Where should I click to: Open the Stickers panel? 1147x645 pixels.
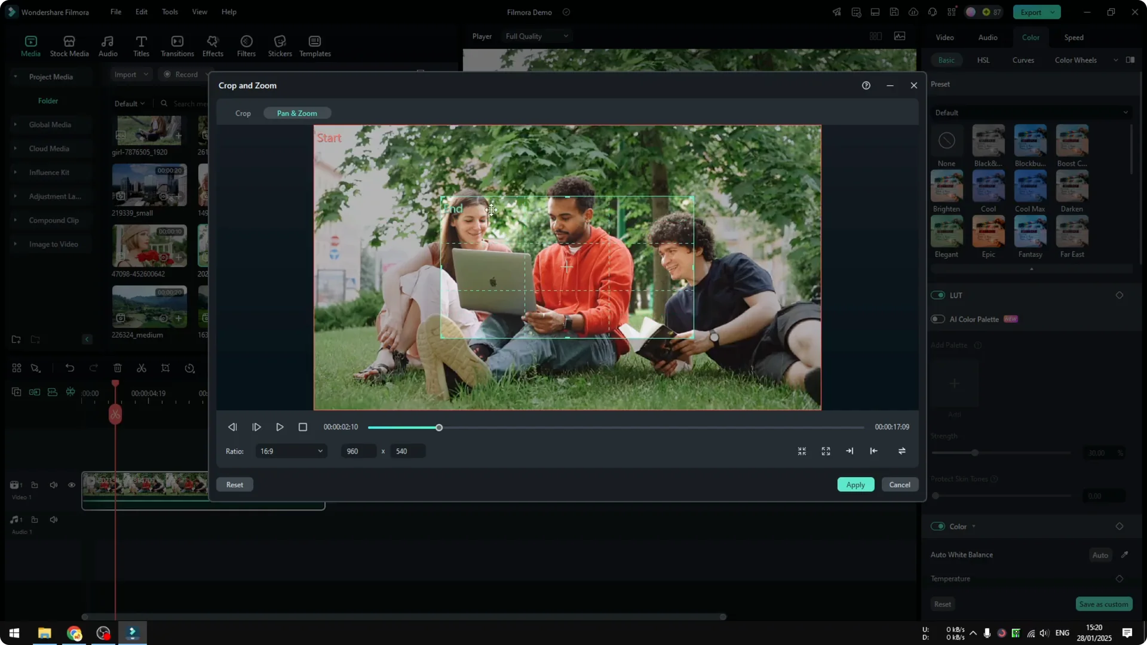279,45
